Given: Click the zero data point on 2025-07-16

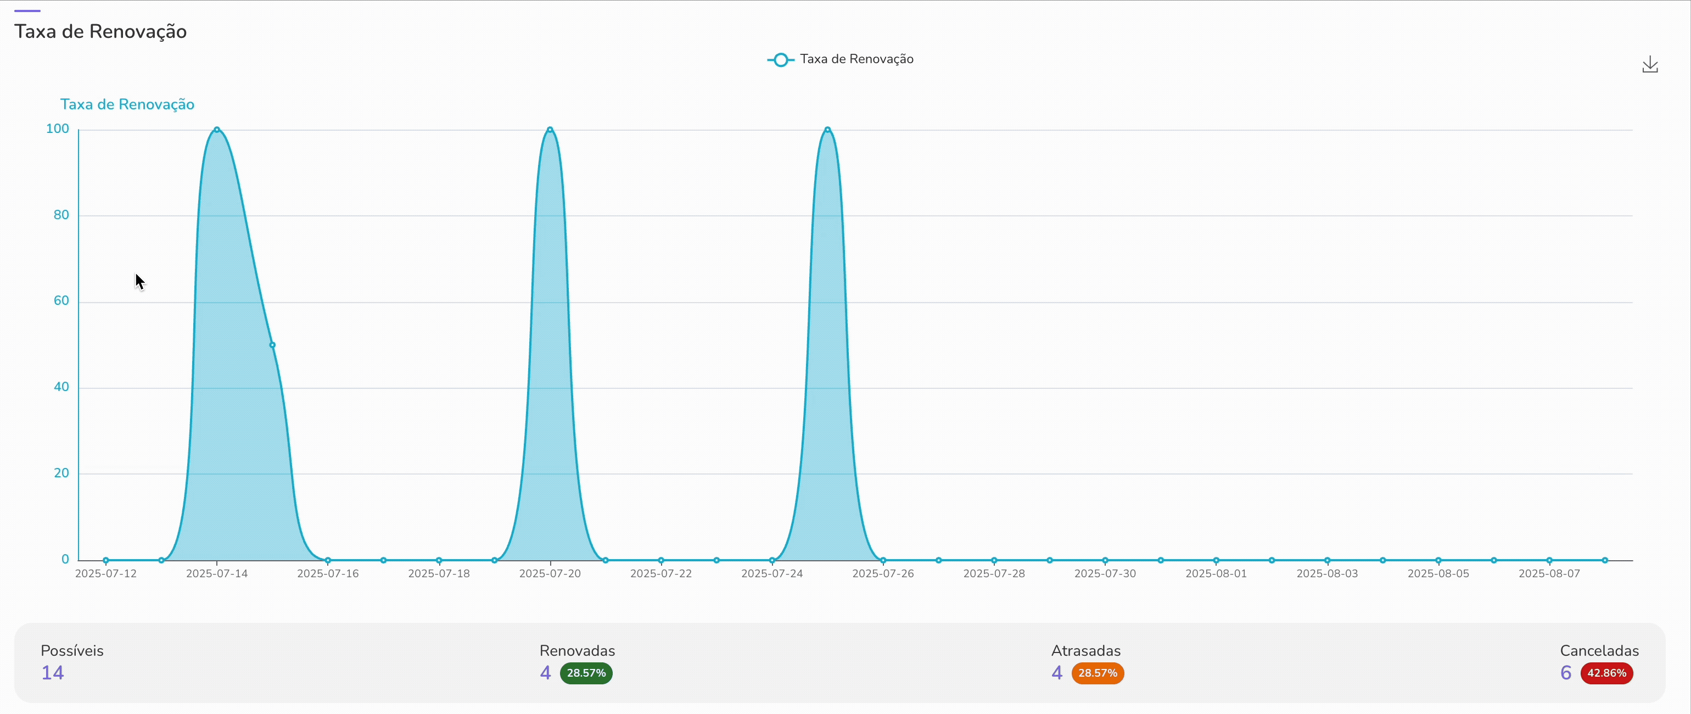Looking at the screenshot, I should pos(328,560).
